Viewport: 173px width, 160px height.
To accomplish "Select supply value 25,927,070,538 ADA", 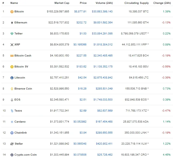I will click(x=136, y=122).
